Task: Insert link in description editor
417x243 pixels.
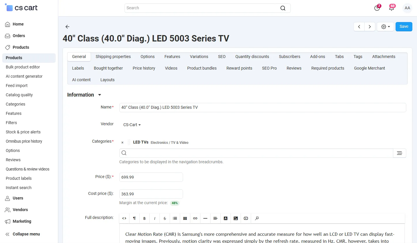Action: click(x=195, y=218)
